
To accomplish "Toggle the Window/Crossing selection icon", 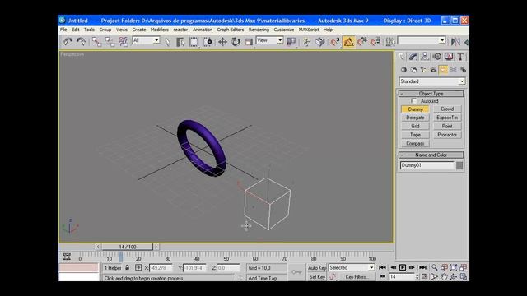I will 208,42.
